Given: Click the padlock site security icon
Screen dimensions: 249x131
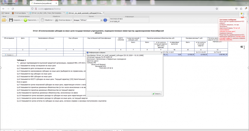Looking at the screenshot, I should point(36,9).
